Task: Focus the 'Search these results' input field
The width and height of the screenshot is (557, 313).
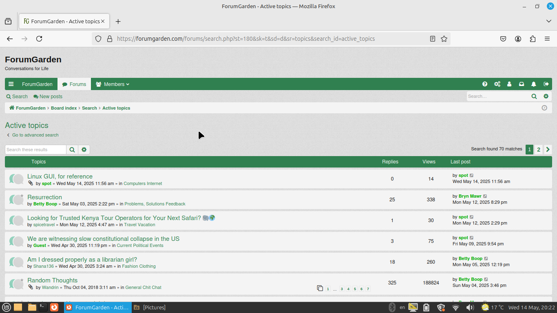Action: 35,150
